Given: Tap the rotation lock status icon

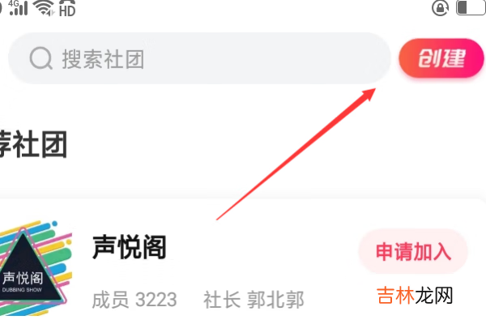Looking at the screenshot, I should coord(440,8).
